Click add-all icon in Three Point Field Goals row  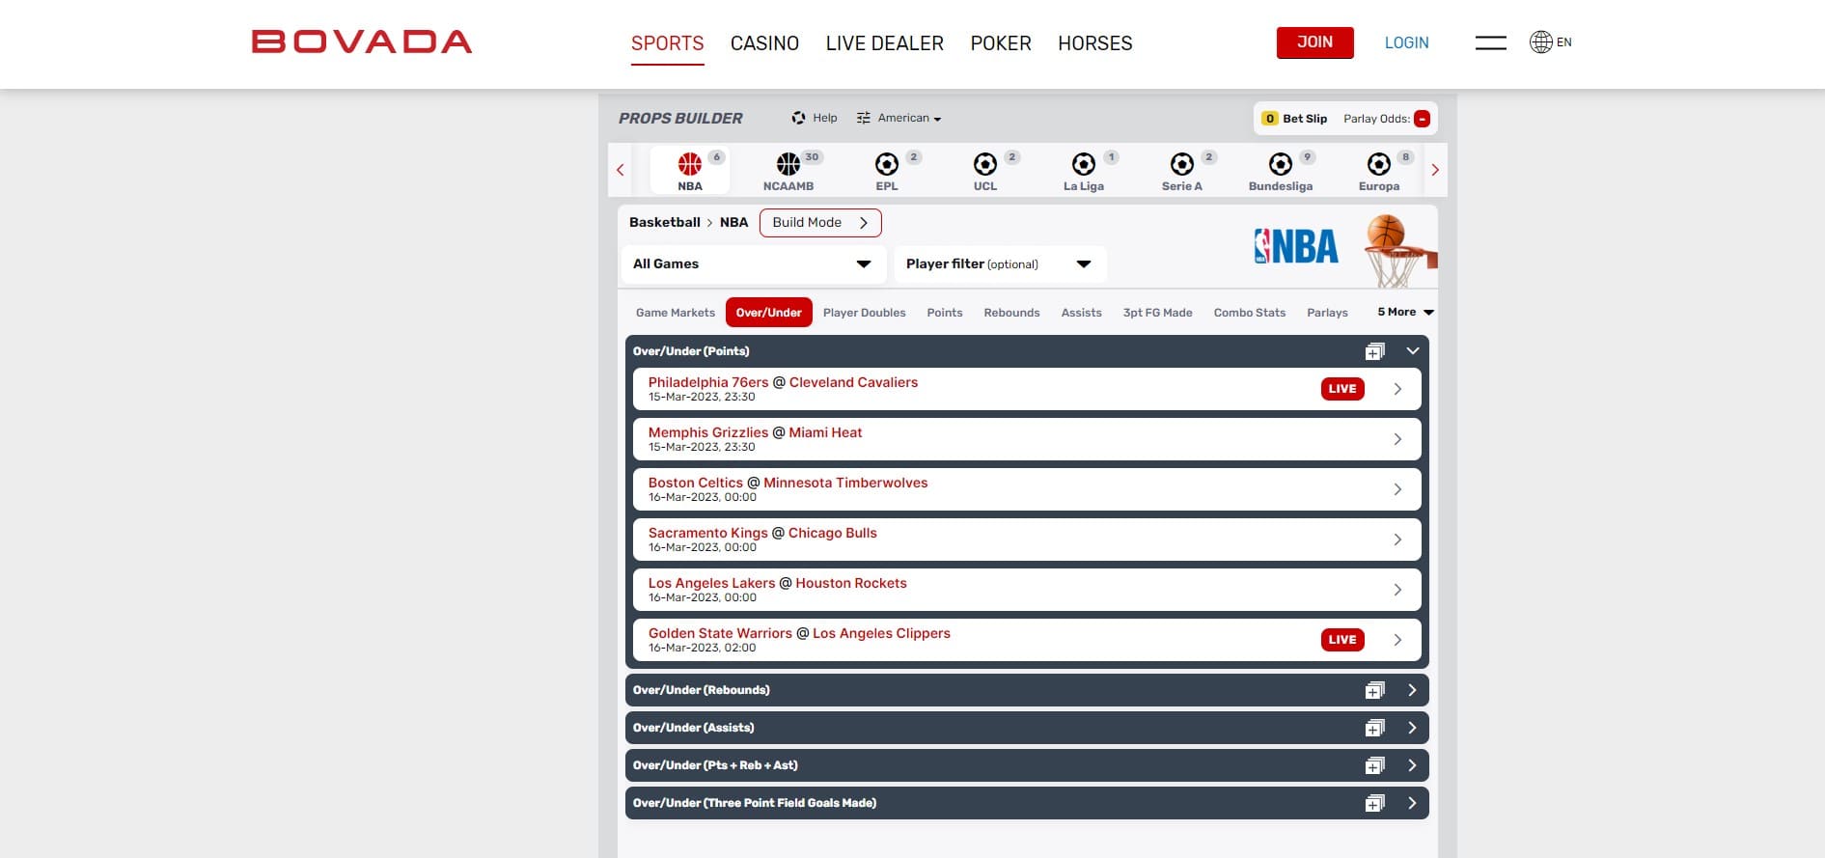(1375, 803)
